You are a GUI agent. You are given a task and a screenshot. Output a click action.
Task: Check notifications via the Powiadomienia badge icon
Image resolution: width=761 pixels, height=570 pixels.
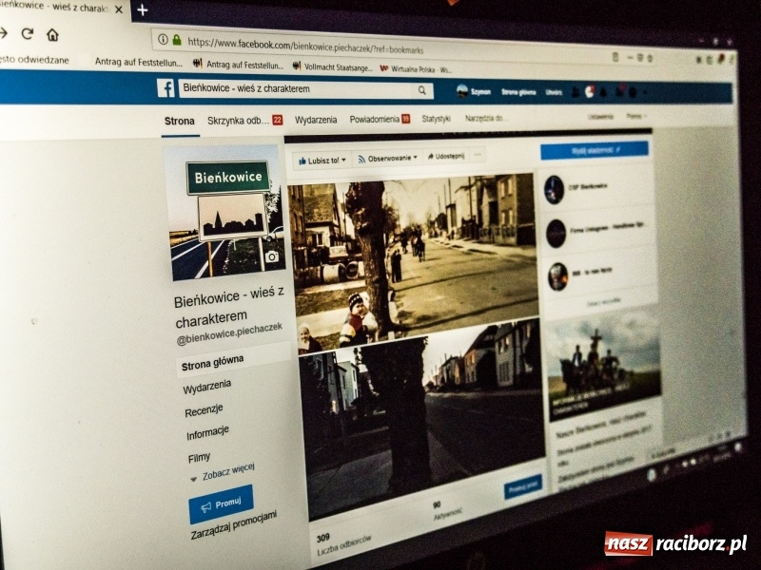click(405, 119)
